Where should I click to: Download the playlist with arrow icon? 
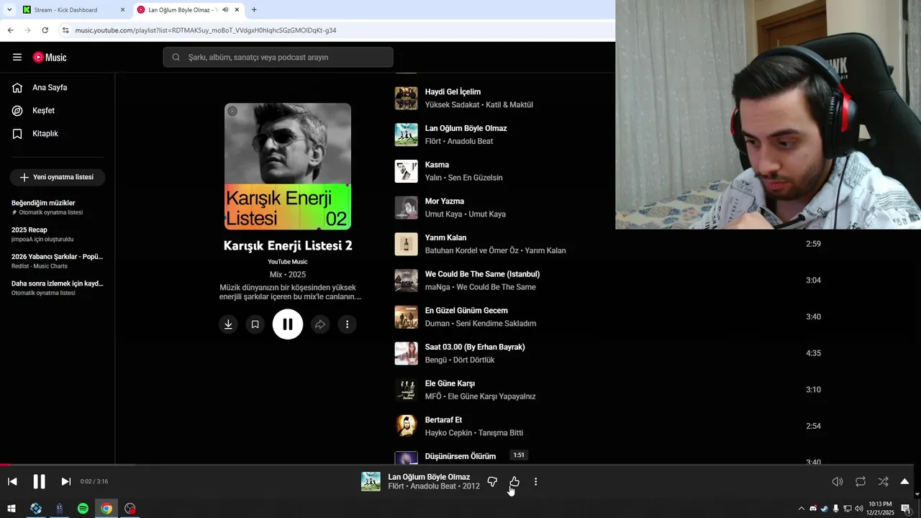point(228,324)
